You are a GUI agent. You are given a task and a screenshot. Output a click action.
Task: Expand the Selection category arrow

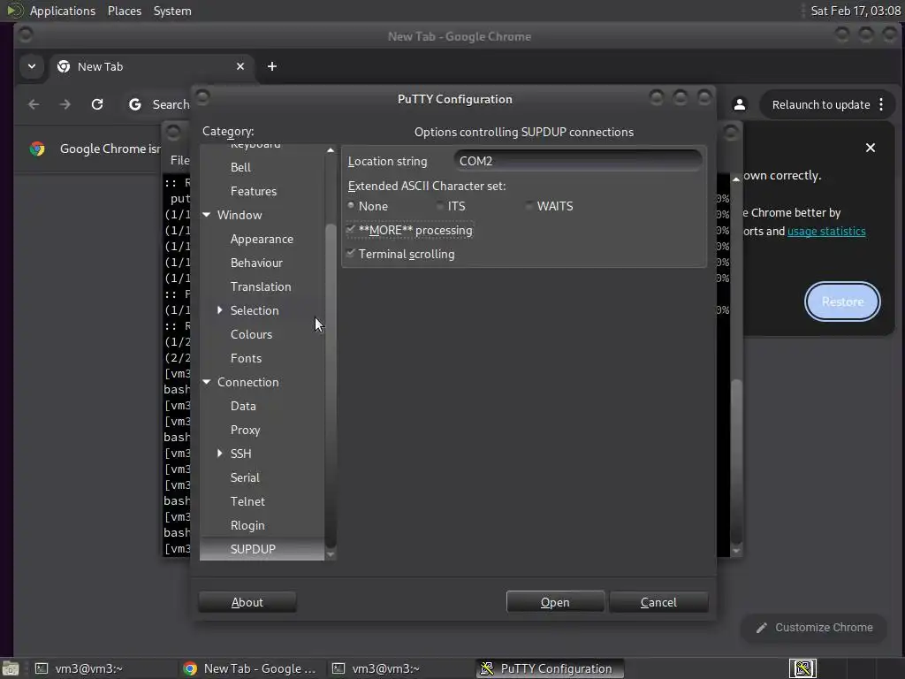pos(219,310)
